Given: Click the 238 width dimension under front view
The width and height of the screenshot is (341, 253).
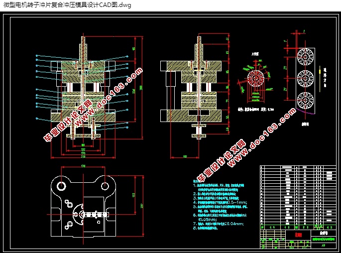Looking at the screenshot, I should (83, 156).
